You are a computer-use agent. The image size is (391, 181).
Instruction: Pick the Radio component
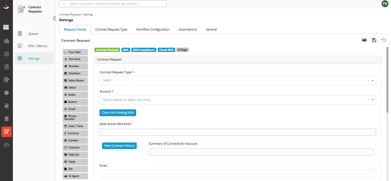coord(75,95)
